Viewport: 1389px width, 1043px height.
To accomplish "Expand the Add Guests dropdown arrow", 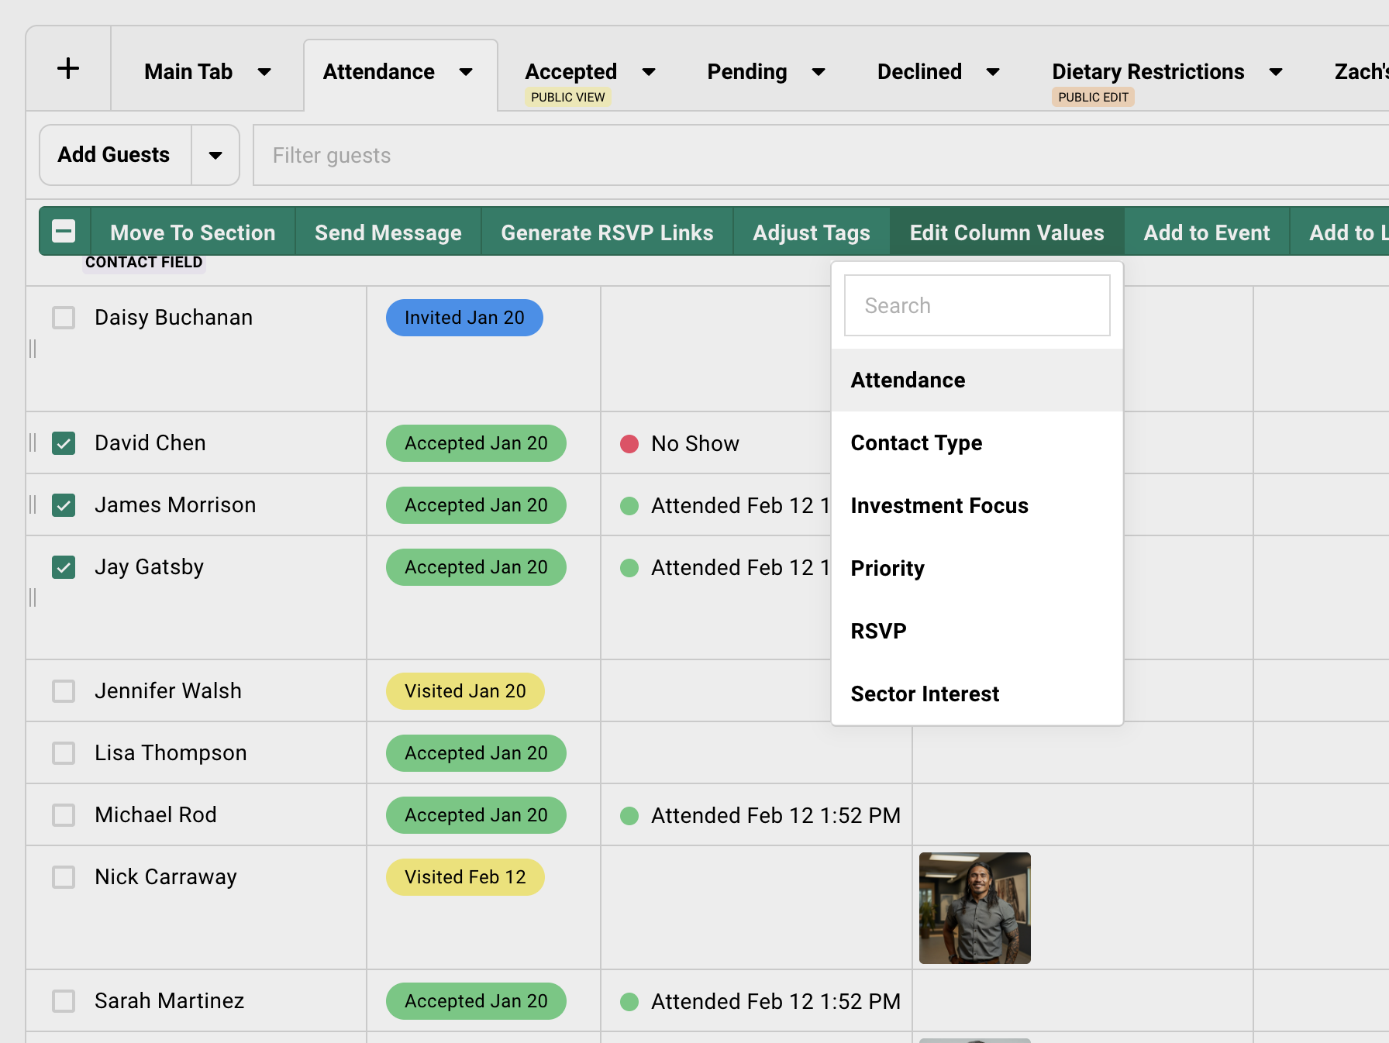I will [215, 155].
